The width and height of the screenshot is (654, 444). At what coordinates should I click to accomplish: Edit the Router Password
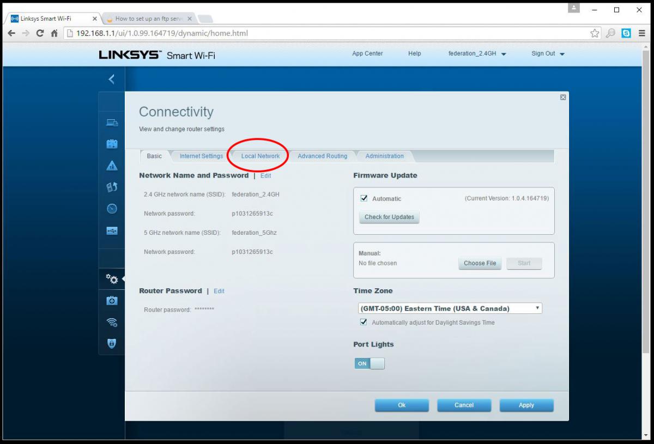[219, 291]
